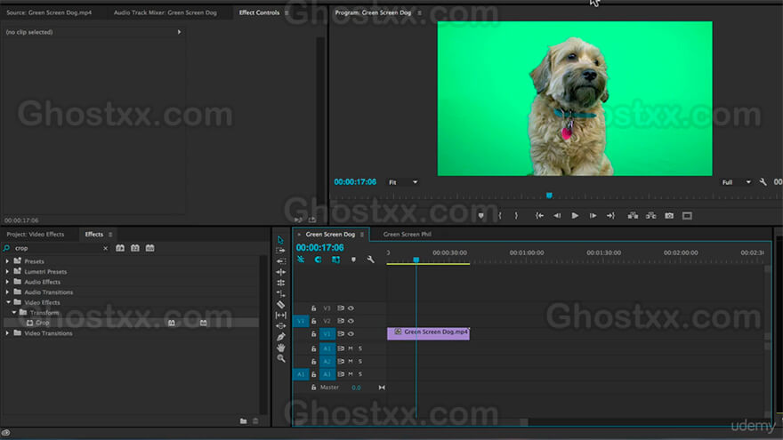Select the Hand tool
The image size is (783, 440).
[x=280, y=348]
